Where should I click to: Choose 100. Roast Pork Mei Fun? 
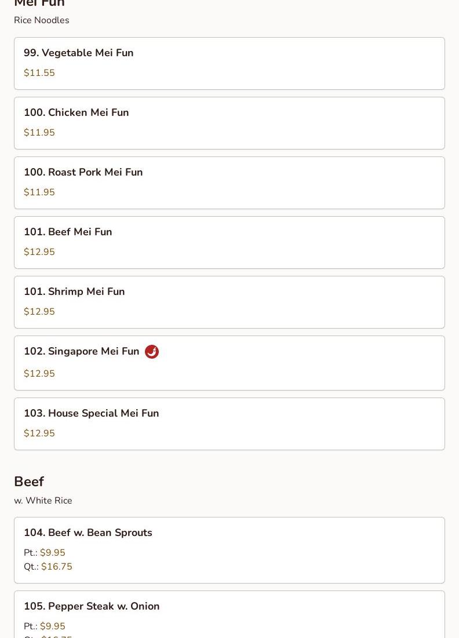(83, 173)
